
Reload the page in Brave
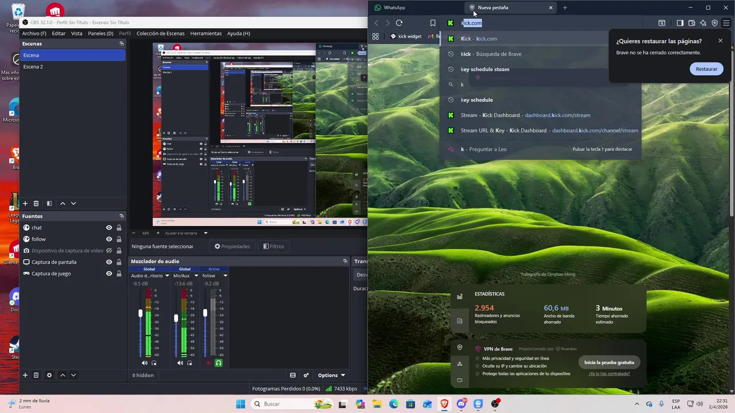pos(399,23)
